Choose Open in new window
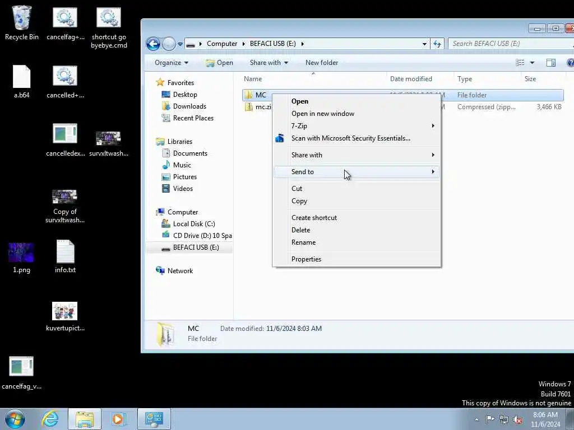Viewport: 574px width, 430px height. coord(356,113)
